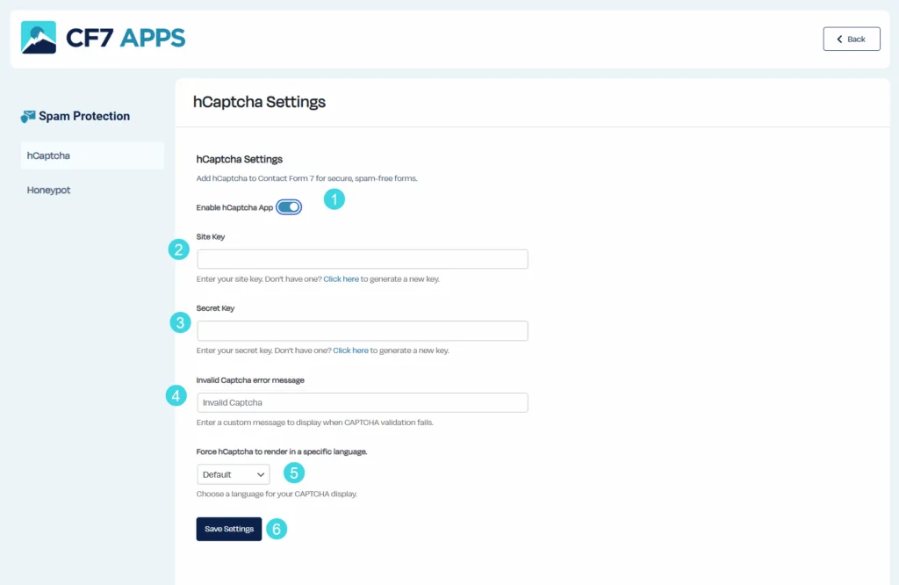Screen dimensions: 899x585
Task: Click the 'Invalid Captcha error message' label
Action: 250,379
